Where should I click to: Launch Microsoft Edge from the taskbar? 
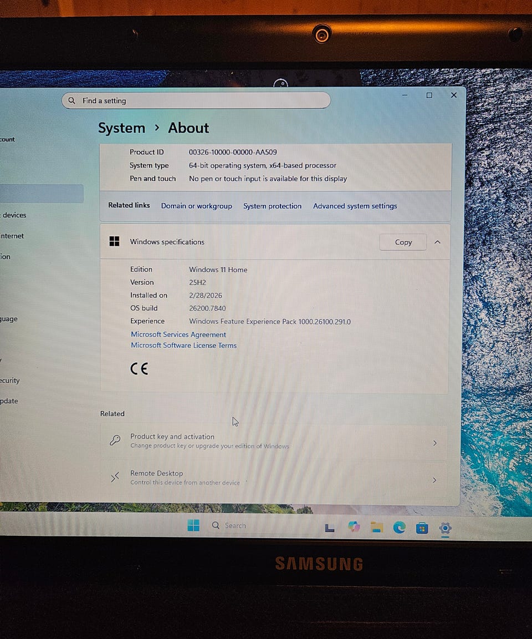pyautogui.click(x=400, y=528)
